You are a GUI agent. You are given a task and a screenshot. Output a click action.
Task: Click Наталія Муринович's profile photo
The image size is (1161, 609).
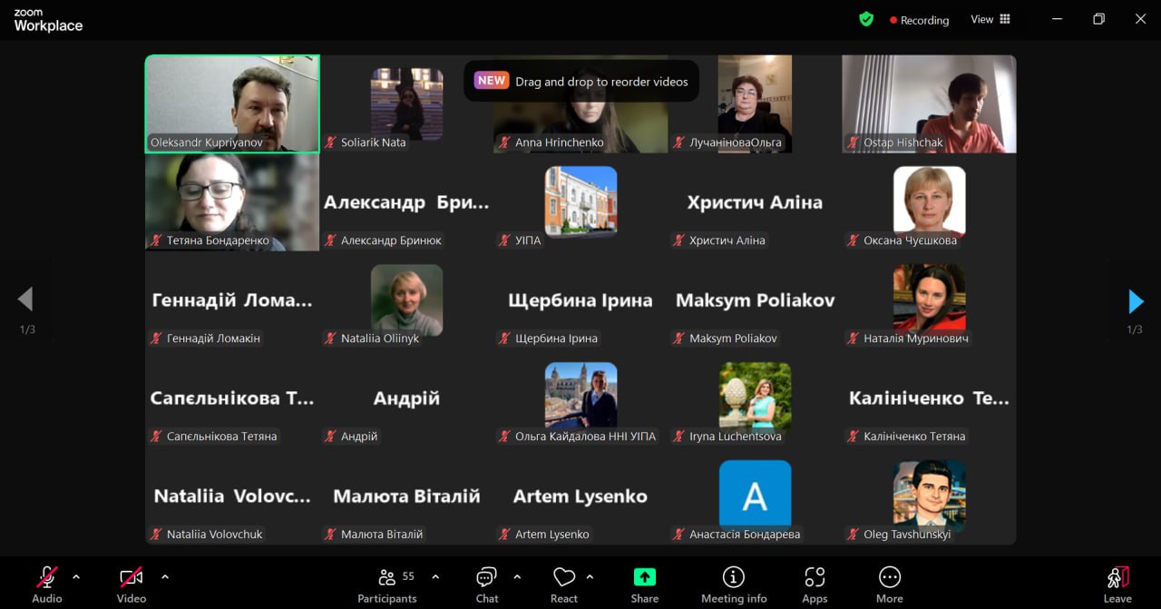pos(929,300)
